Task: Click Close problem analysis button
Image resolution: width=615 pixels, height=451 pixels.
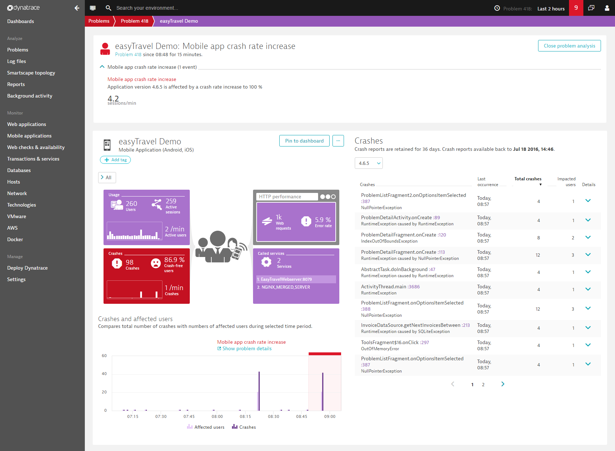Action: 569,46
